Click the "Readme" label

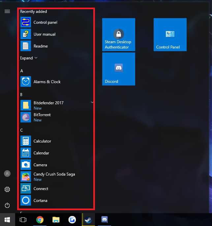click(x=41, y=46)
